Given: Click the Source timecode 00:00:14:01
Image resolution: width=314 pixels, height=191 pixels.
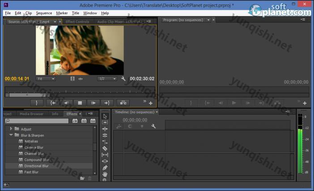Looking at the screenshot, I should 17,79.
